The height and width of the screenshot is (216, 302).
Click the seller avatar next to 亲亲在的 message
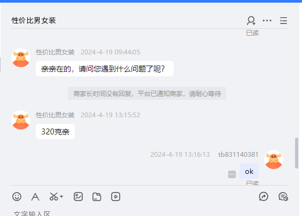tap(21, 58)
